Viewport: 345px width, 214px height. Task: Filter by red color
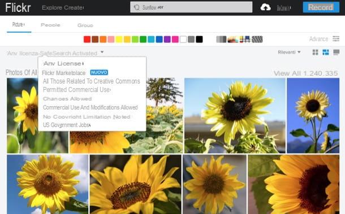coord(87,40)
